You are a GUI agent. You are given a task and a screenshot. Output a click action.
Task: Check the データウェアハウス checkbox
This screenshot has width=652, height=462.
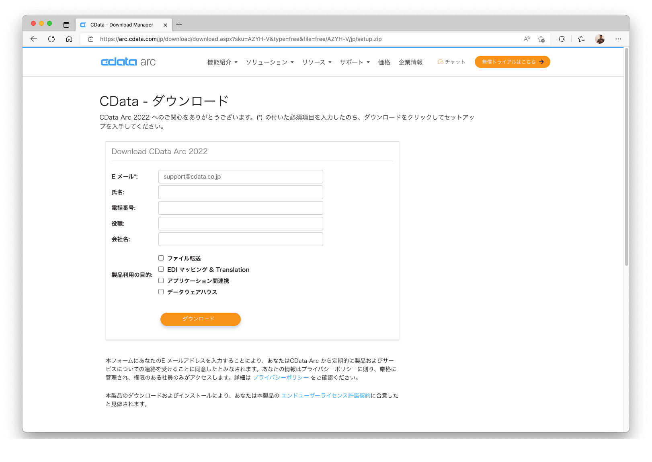point(161,292)
